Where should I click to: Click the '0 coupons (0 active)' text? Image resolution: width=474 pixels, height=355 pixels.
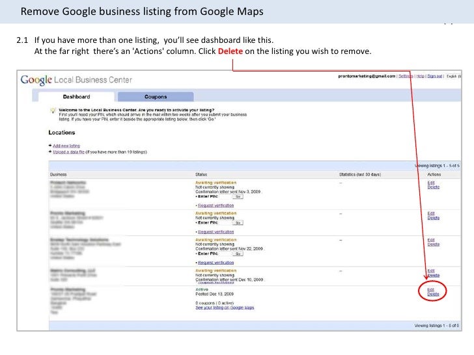(214, 303)
